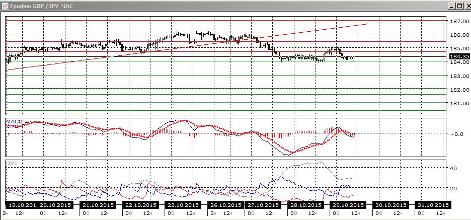Select the 29.10.2015 date marker
The image size is (471, 220).
(x=348, y=205)
